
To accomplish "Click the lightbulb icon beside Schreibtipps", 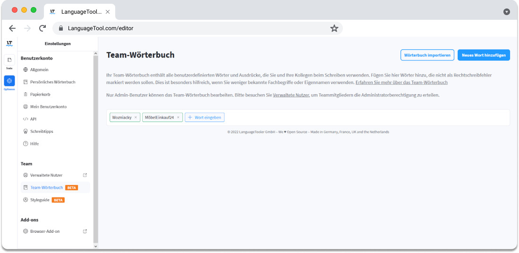I will (26, 131).
